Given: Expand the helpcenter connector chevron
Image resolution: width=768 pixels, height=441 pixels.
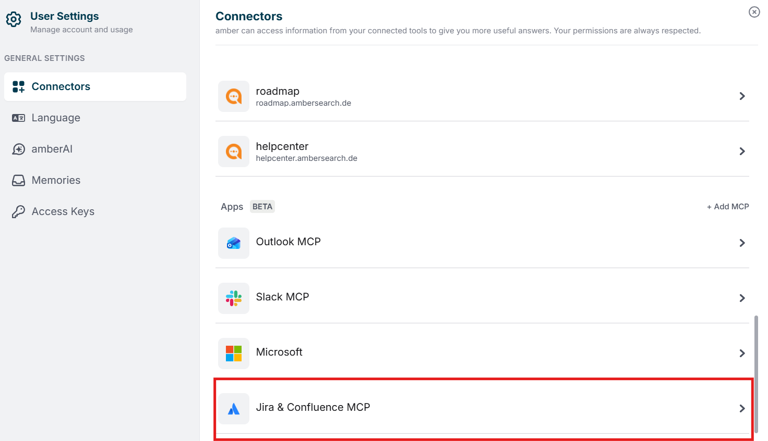Looking at the screenshot, I should tap(742, 152).
